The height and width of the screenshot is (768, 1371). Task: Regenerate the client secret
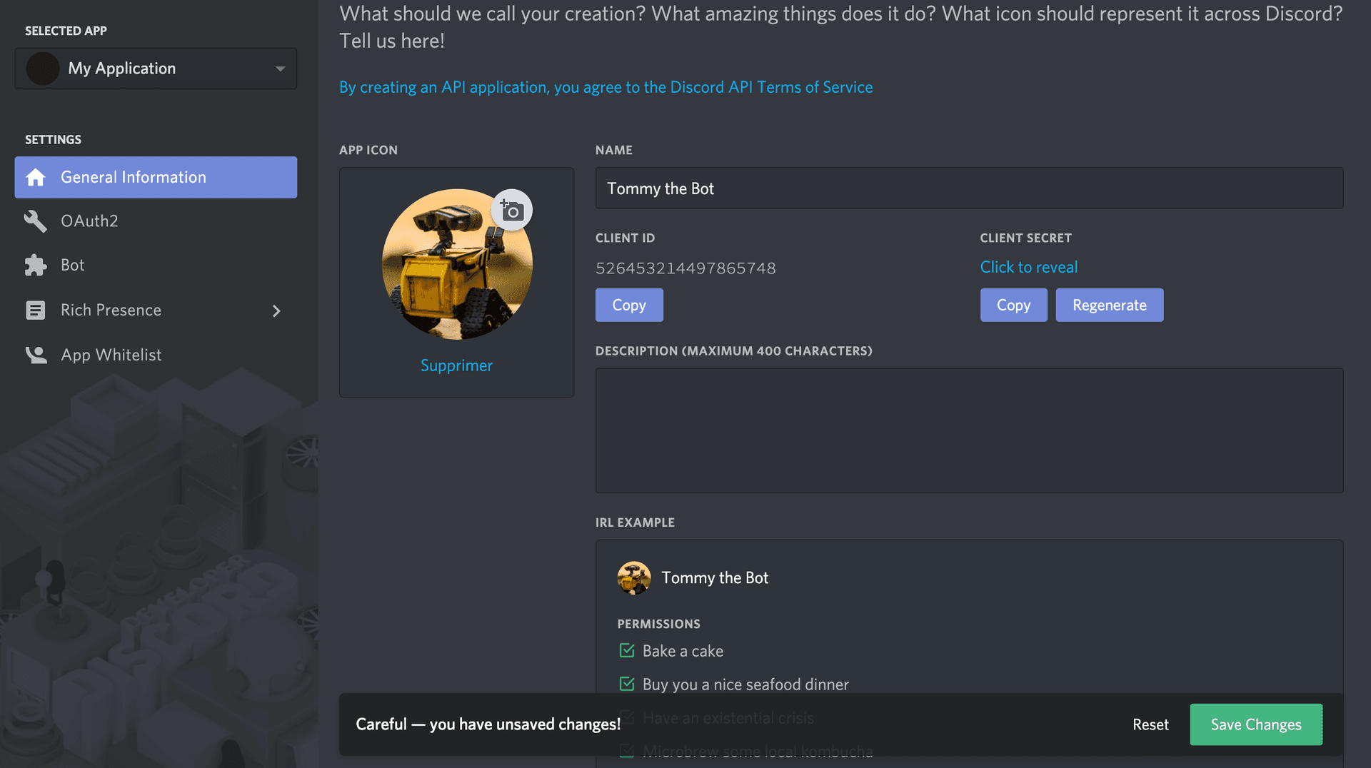coord(1109,305)
